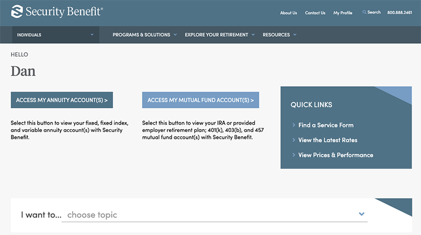Viewport: 421px width, 235px height.
Task: Click the 'I want to...' label
Action: coord(41,214)
